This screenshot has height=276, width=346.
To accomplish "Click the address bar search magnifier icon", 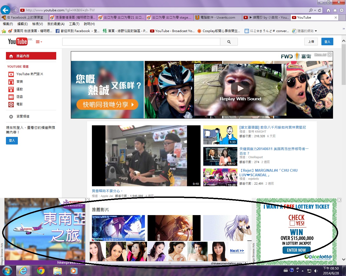I will (311, 10).
